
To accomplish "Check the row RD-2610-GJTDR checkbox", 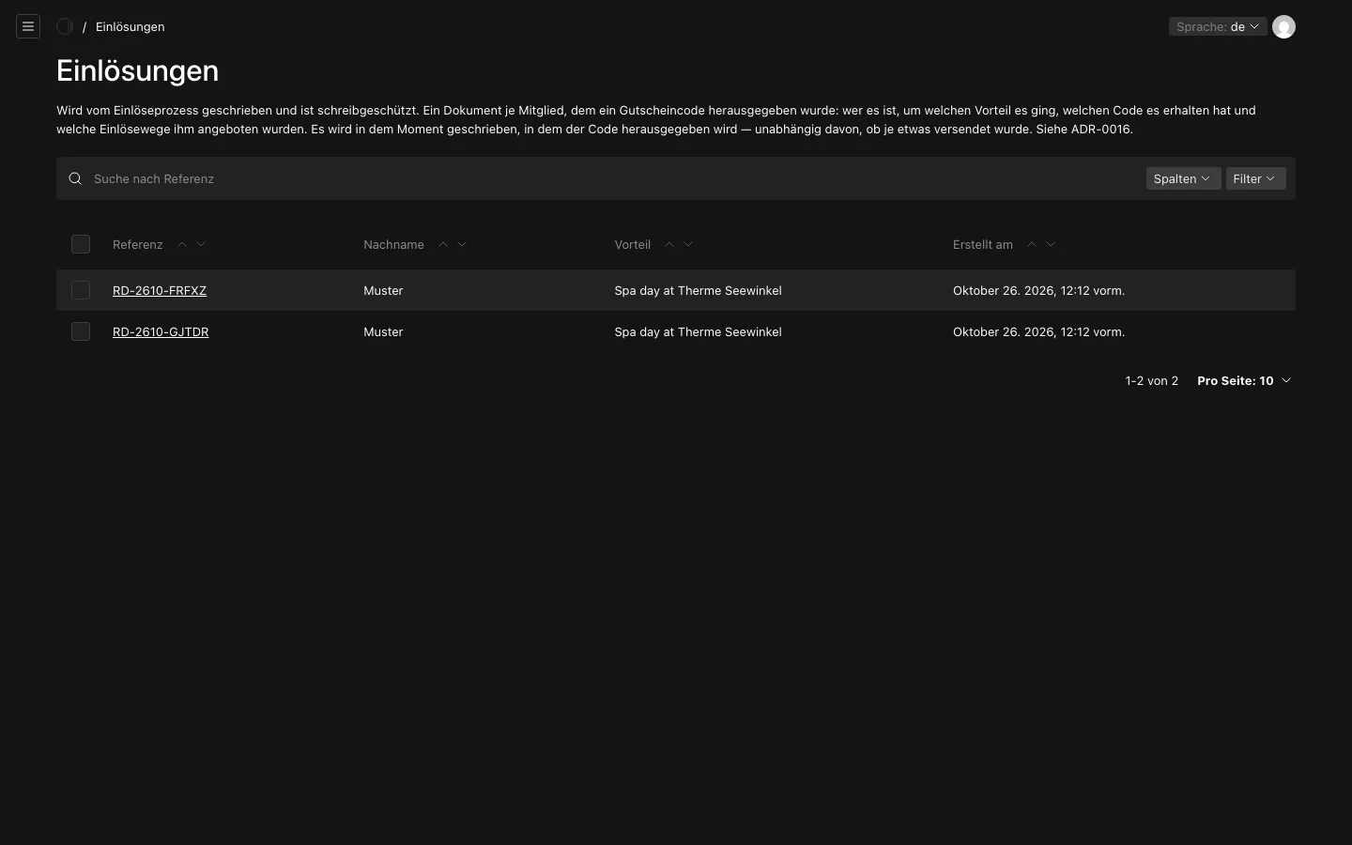I will [x=81, y=331].
